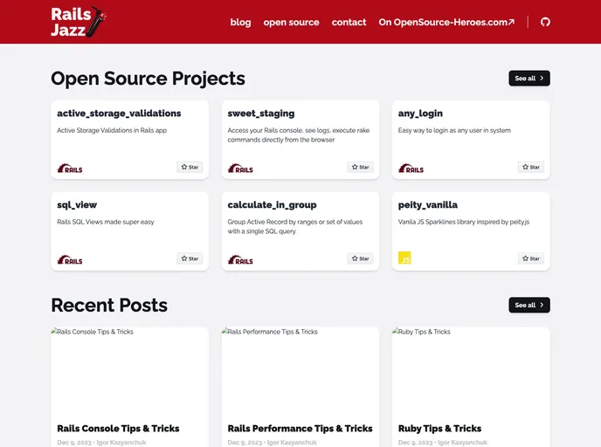The width and height of the screenshot is (601, 447).
Task: Click 'Access your Rails console' description text
Action: click(299, 134)
